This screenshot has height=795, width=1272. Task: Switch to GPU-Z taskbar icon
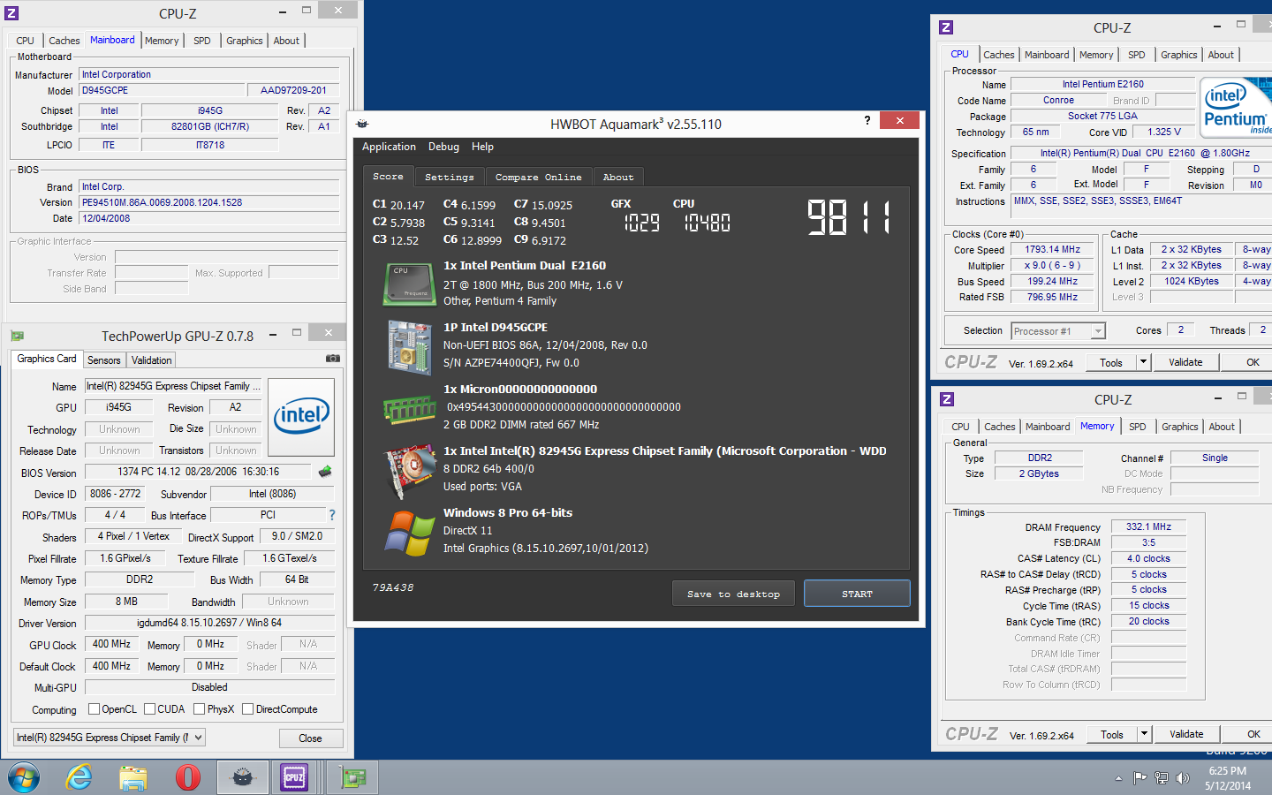pos(352,778)
